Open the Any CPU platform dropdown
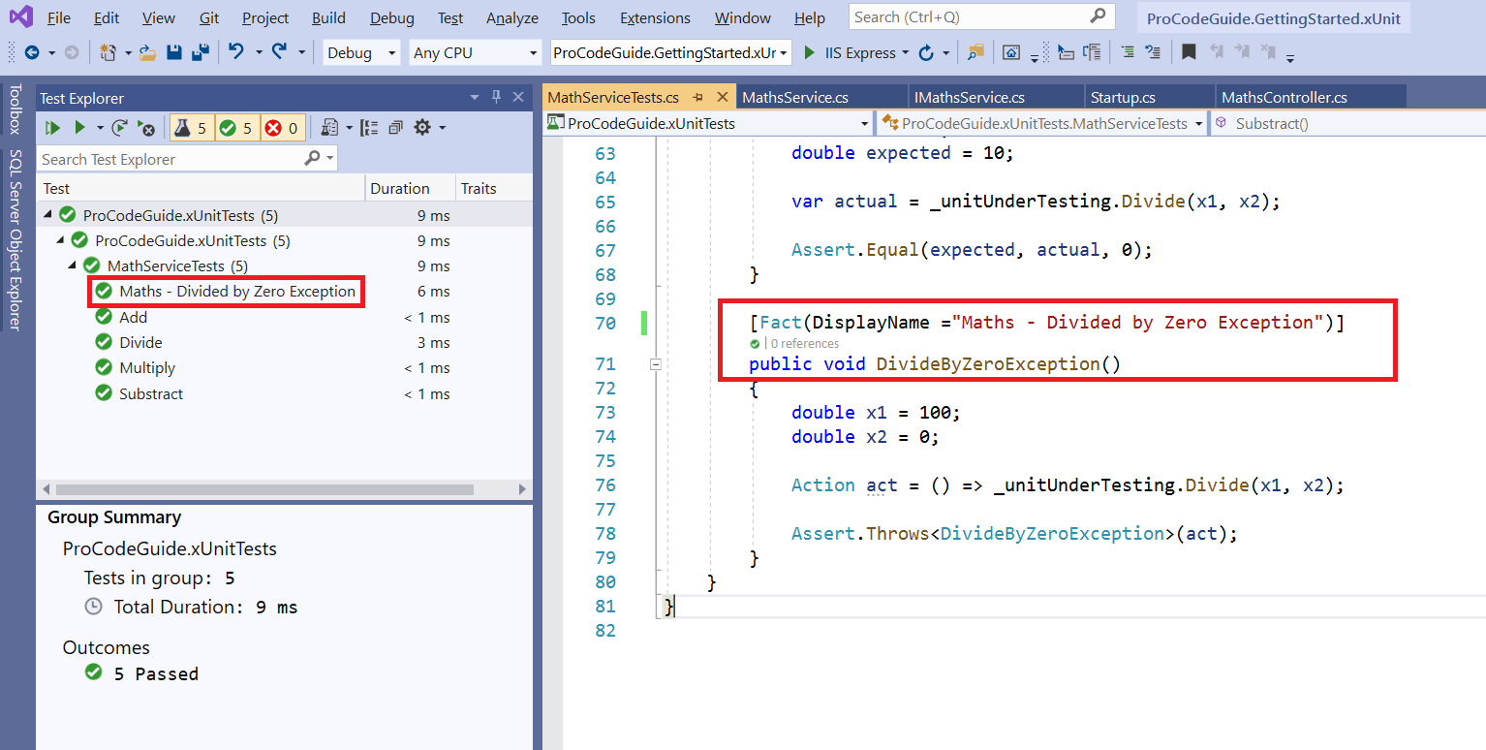1486x750 pixels. (475, 53)
